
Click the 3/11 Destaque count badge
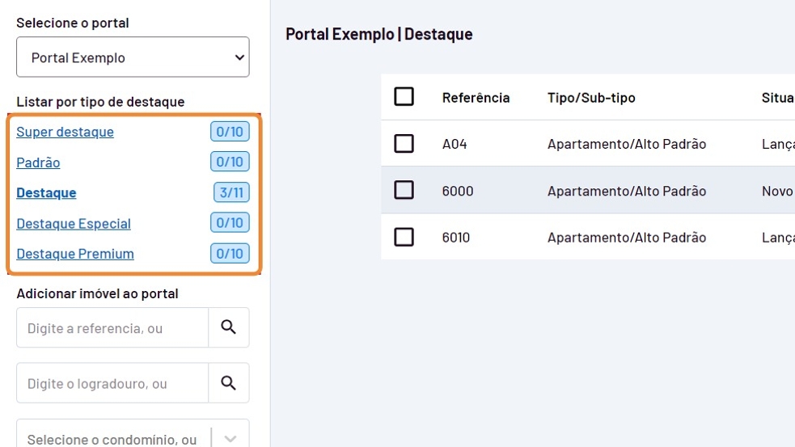click(231, 192)
